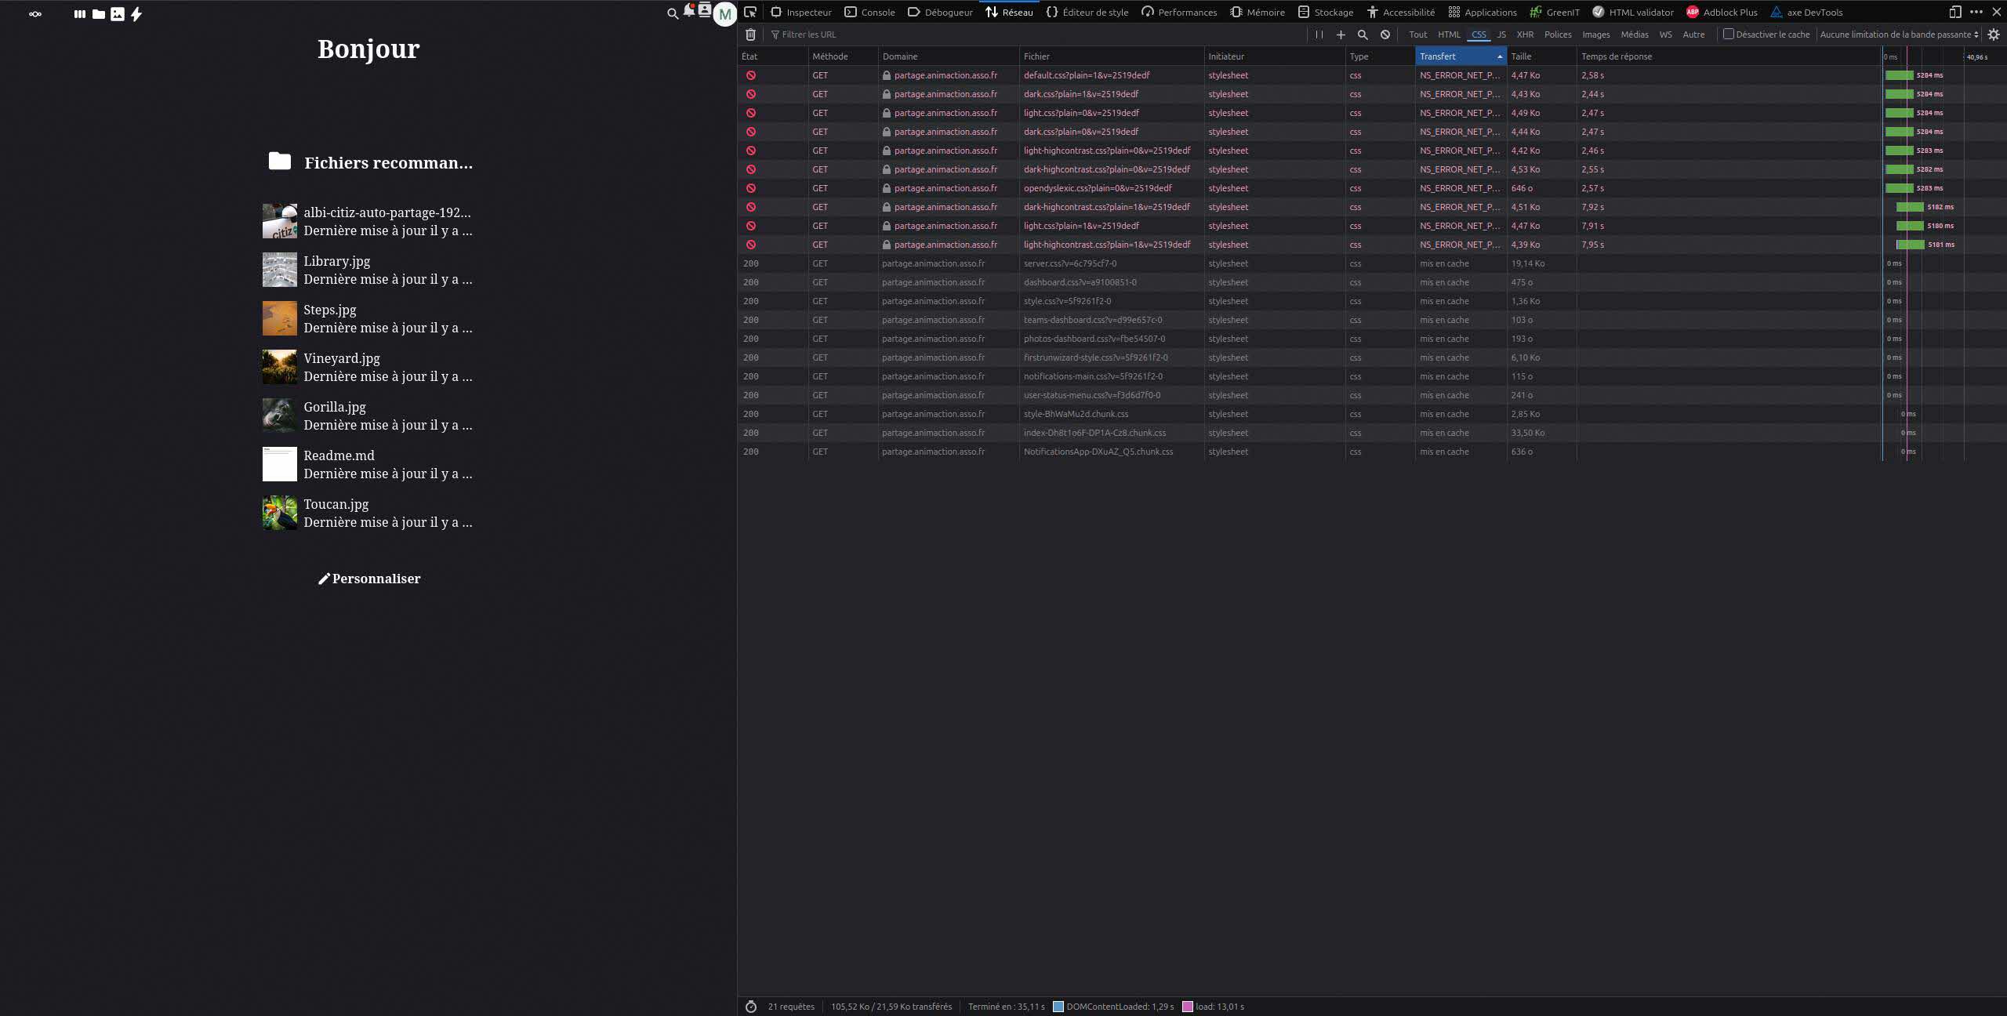Open Nextcloud notifications bell

[688, 11]
